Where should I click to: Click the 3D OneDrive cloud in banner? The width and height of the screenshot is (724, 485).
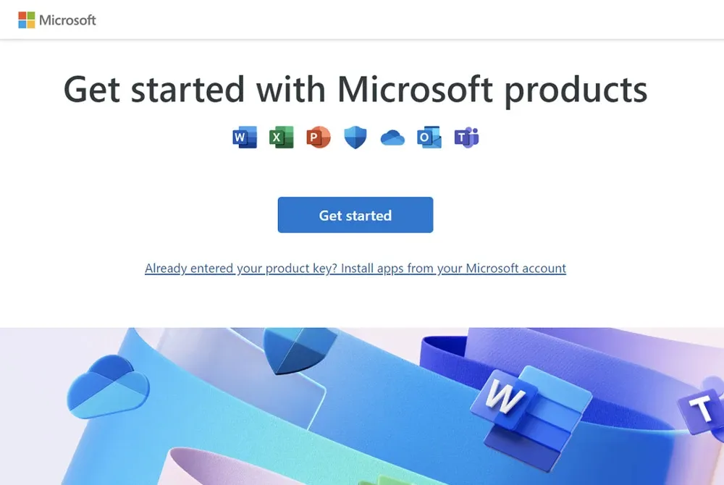point(108,387)
